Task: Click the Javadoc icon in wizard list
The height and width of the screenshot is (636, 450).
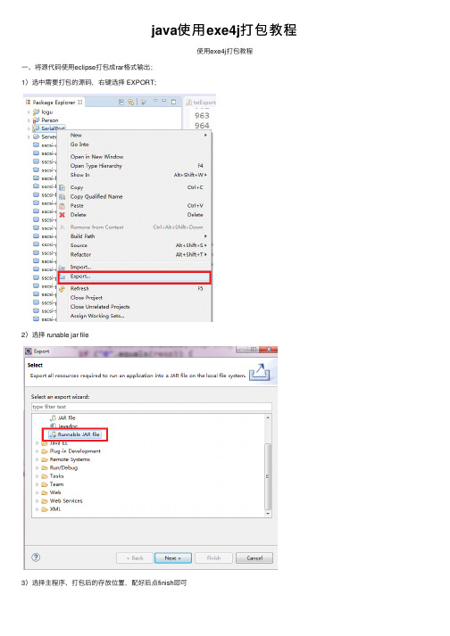Action: [53, 425]
